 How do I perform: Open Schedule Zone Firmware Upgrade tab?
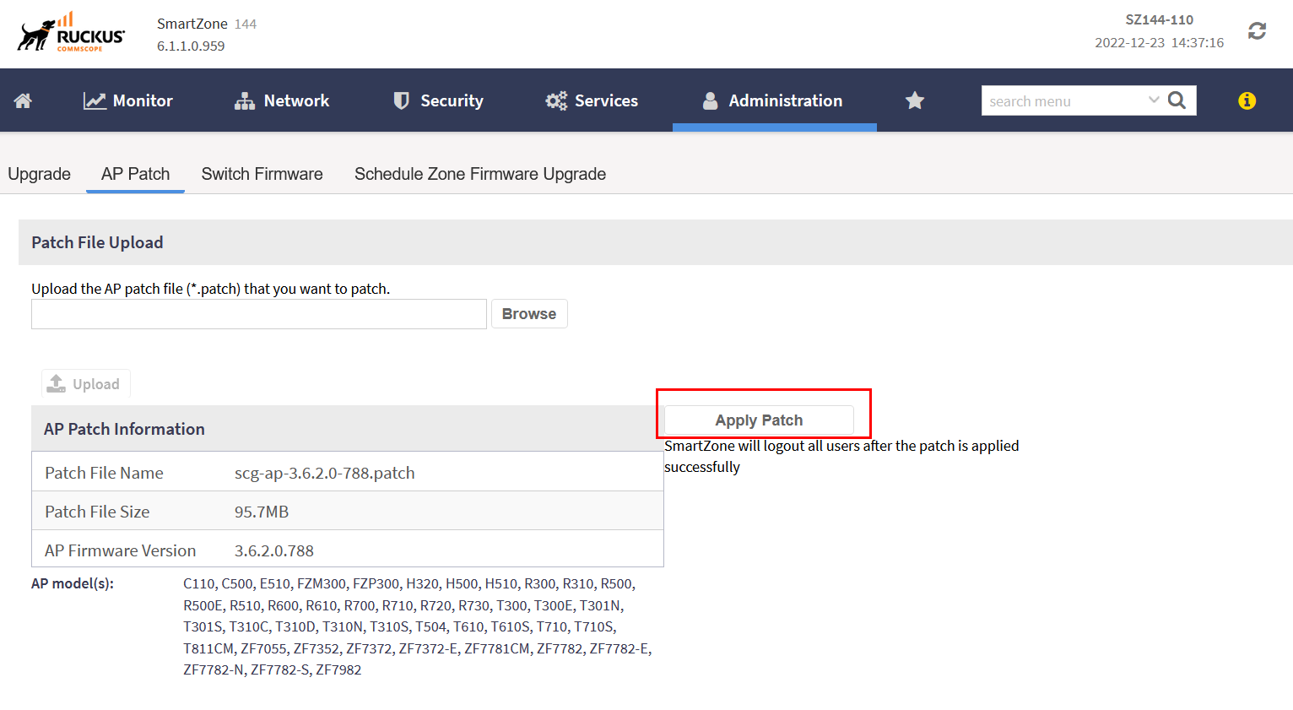(x=480, y=174)
